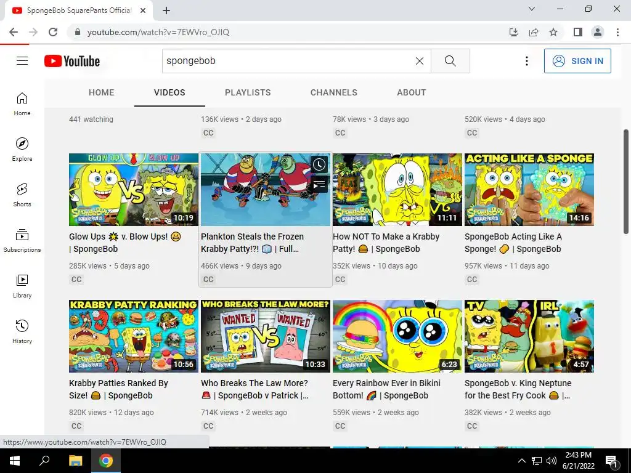
Task: Open the ABOUT tab
Action: 411,92
